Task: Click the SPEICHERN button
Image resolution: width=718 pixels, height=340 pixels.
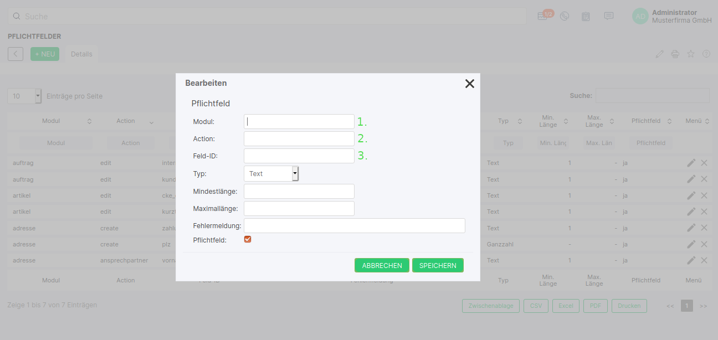Action: [438, 266]
